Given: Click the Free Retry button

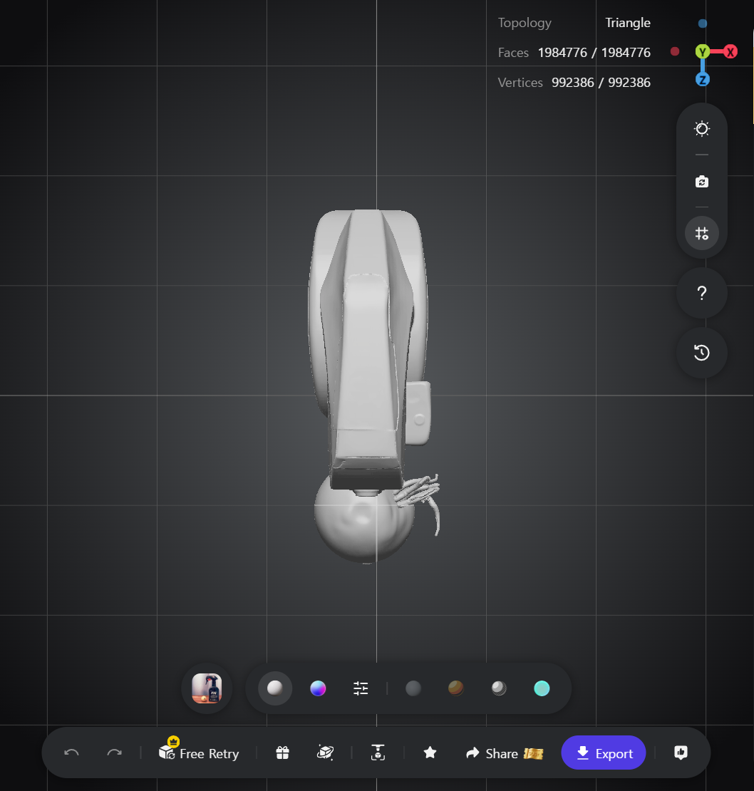Looking at the screenshot, I should point(199,753).
